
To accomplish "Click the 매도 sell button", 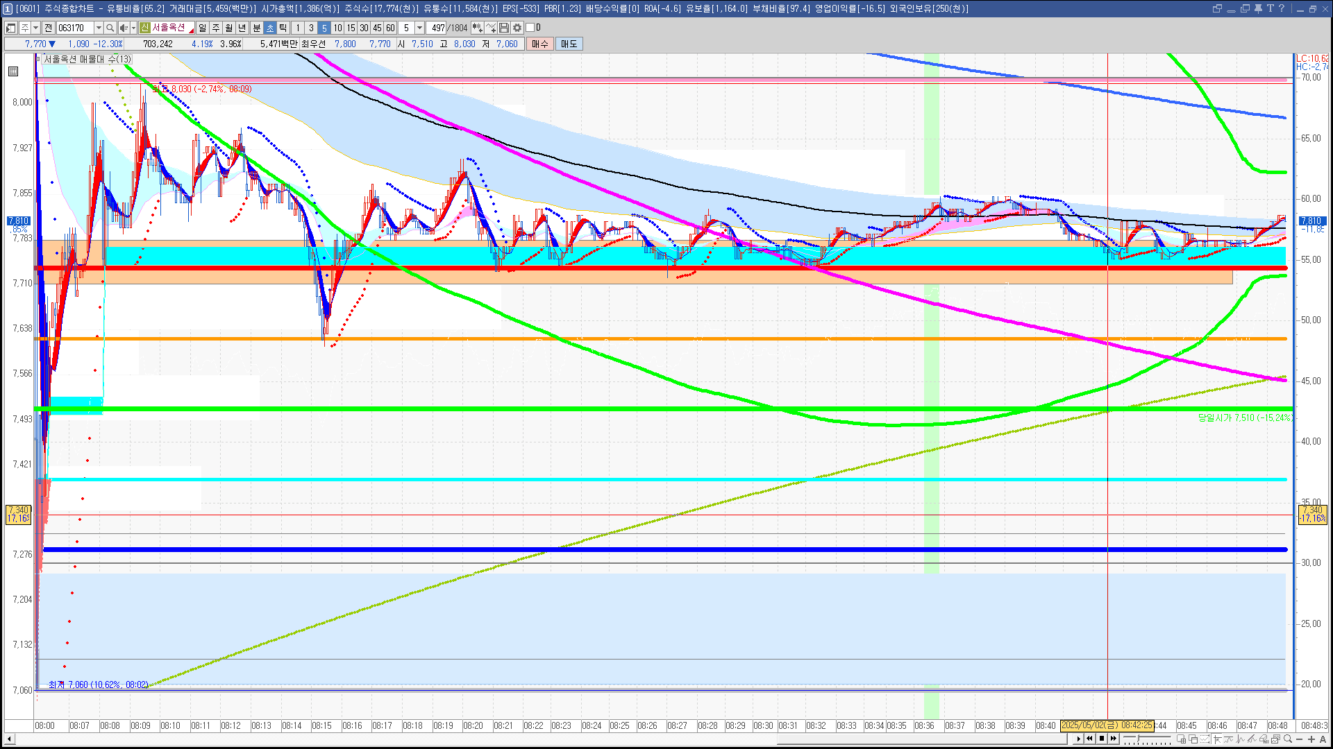I will 569,44.
